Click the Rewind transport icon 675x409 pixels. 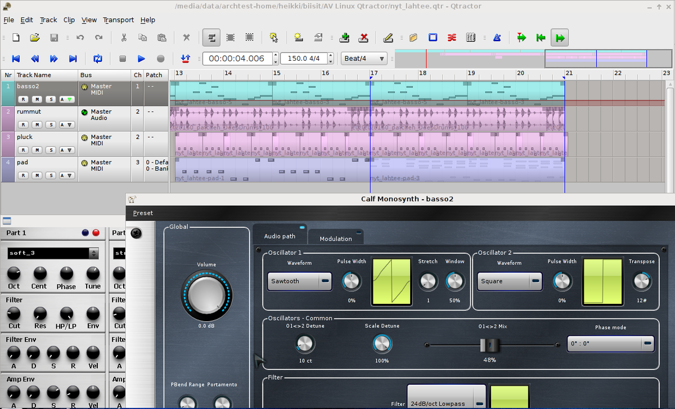pyautogui.click(x=35, y=59)
